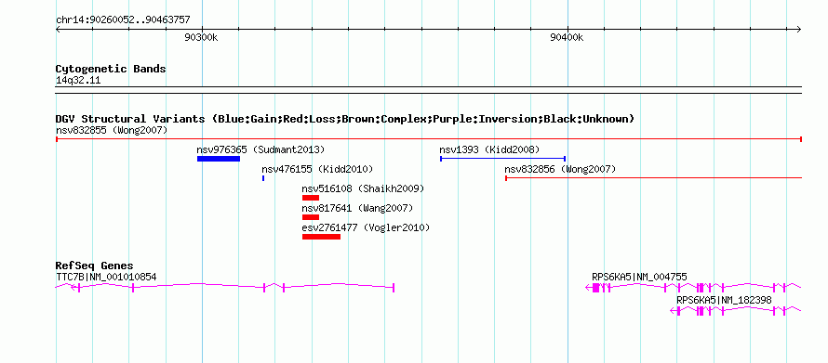The image size is (828, 363).
Task: Click the 90400k ruler label
Action: click(567, 37)
